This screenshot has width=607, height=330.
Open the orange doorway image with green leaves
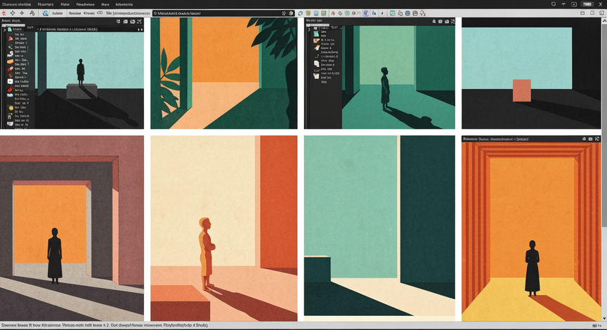pyautogui.click(x=223, y=74)
